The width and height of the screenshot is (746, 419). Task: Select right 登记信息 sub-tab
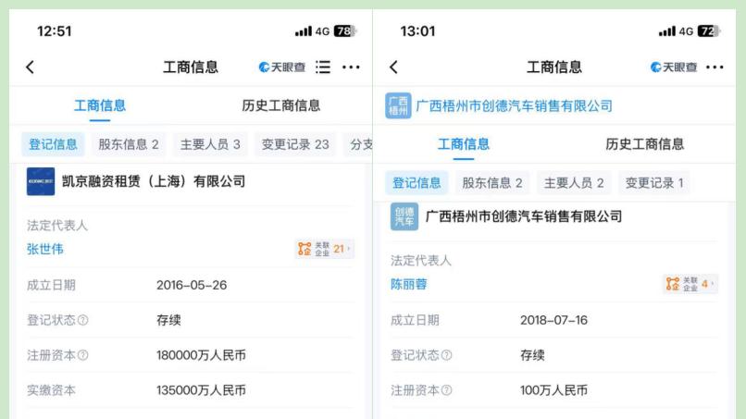pyautogui.click(x=417, y=182)
